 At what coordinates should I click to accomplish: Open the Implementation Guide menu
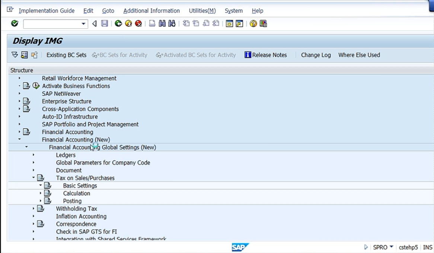click(x=47, y=11)
